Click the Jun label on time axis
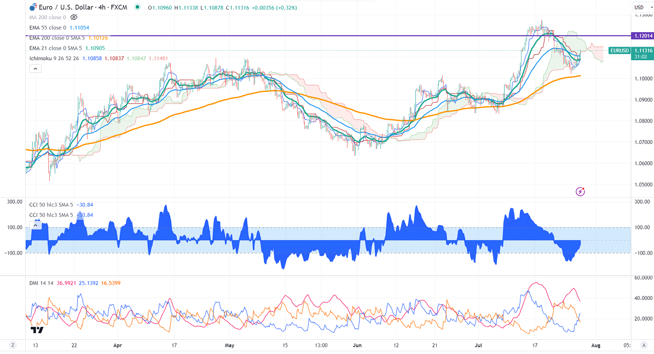Image resolution: width=654 pixels, height=354 pixels. pos(357,345)
